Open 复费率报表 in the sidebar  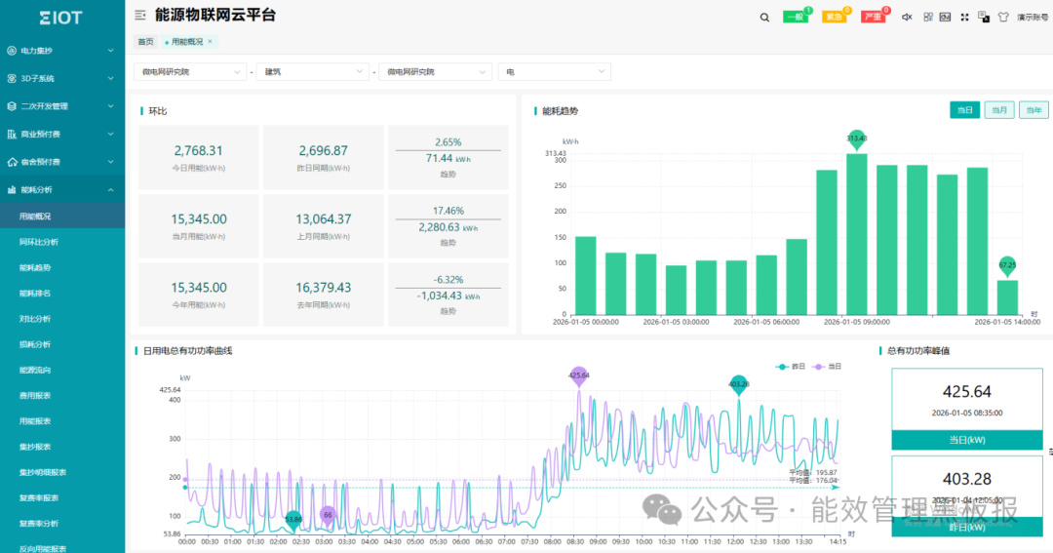pos(62,497)
